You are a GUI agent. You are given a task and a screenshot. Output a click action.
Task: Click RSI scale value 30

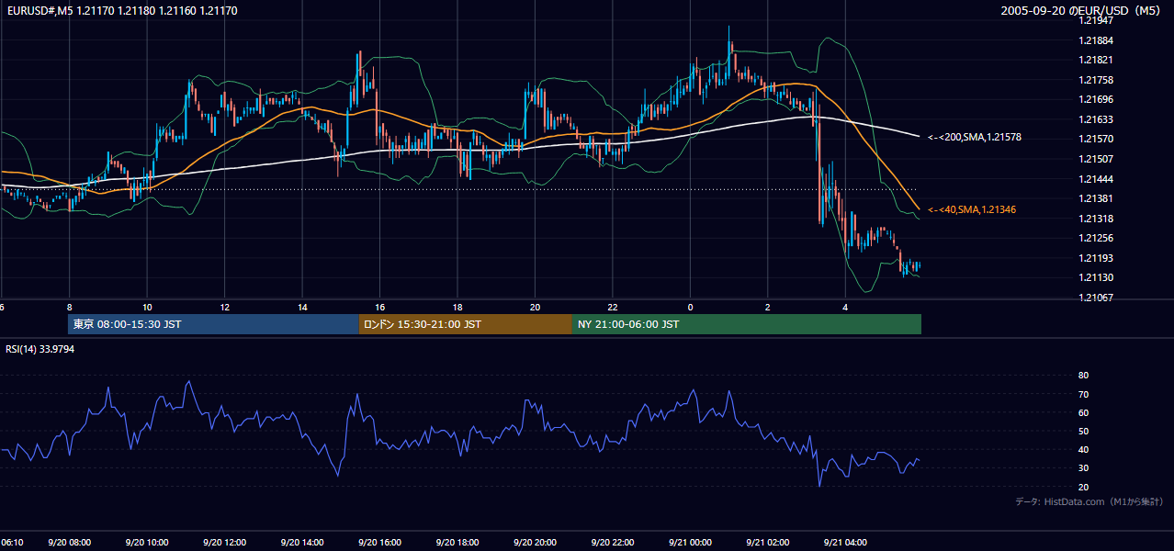pyautogui.click(x=1083, y=468)
